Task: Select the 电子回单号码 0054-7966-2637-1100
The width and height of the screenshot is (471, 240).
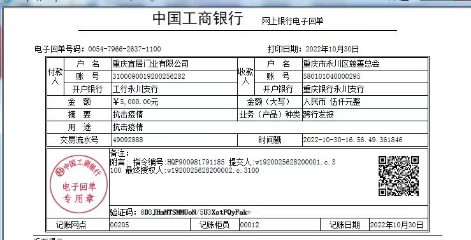Action: click(x=98, y=49)
